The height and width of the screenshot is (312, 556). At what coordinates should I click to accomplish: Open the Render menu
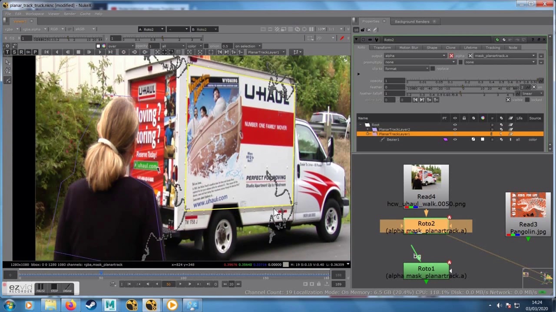click(70, 14)
